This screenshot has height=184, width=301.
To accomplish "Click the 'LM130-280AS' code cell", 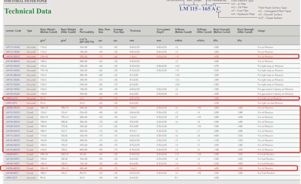I will point(13,61).
